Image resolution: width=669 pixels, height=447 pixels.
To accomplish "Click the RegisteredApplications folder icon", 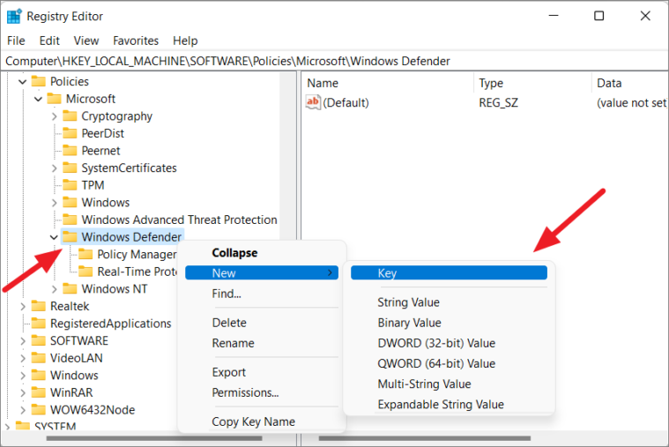I will pyautogui.click(x=39, y=324).
